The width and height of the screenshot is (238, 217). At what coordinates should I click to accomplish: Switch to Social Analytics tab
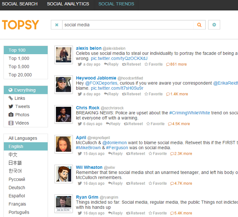[x=68, y=4]
